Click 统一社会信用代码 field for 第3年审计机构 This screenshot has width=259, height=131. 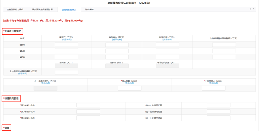(x=218, y=118)
